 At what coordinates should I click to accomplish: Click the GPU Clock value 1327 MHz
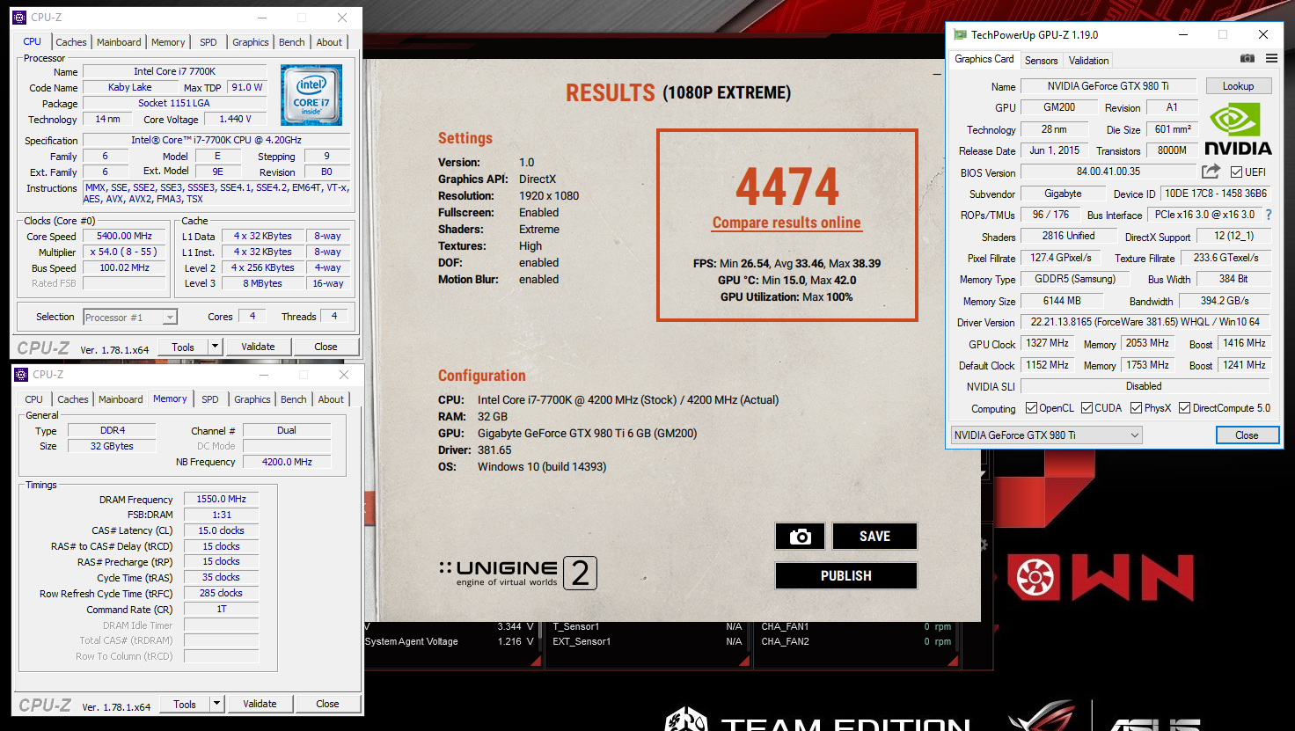[1047, 344]
